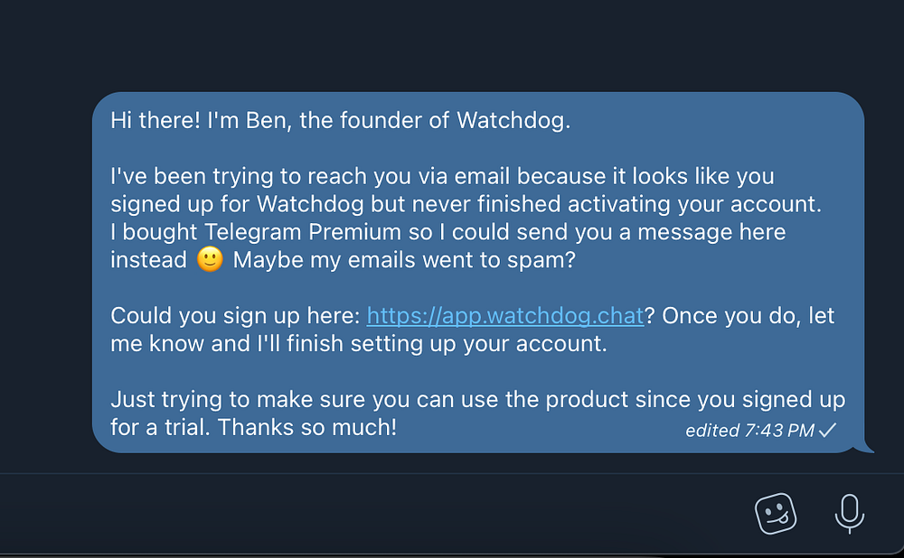Open the app.watchdog.chat link

(x=504, y=316)
